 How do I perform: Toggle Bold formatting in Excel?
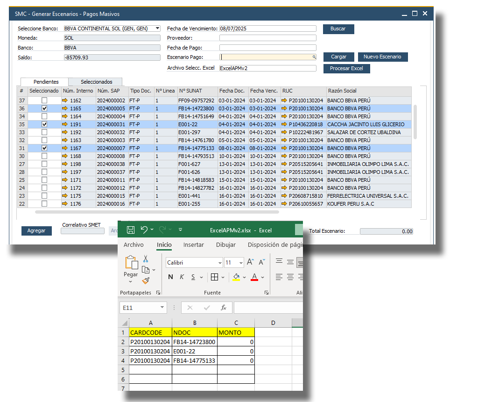tap(170, 277)
